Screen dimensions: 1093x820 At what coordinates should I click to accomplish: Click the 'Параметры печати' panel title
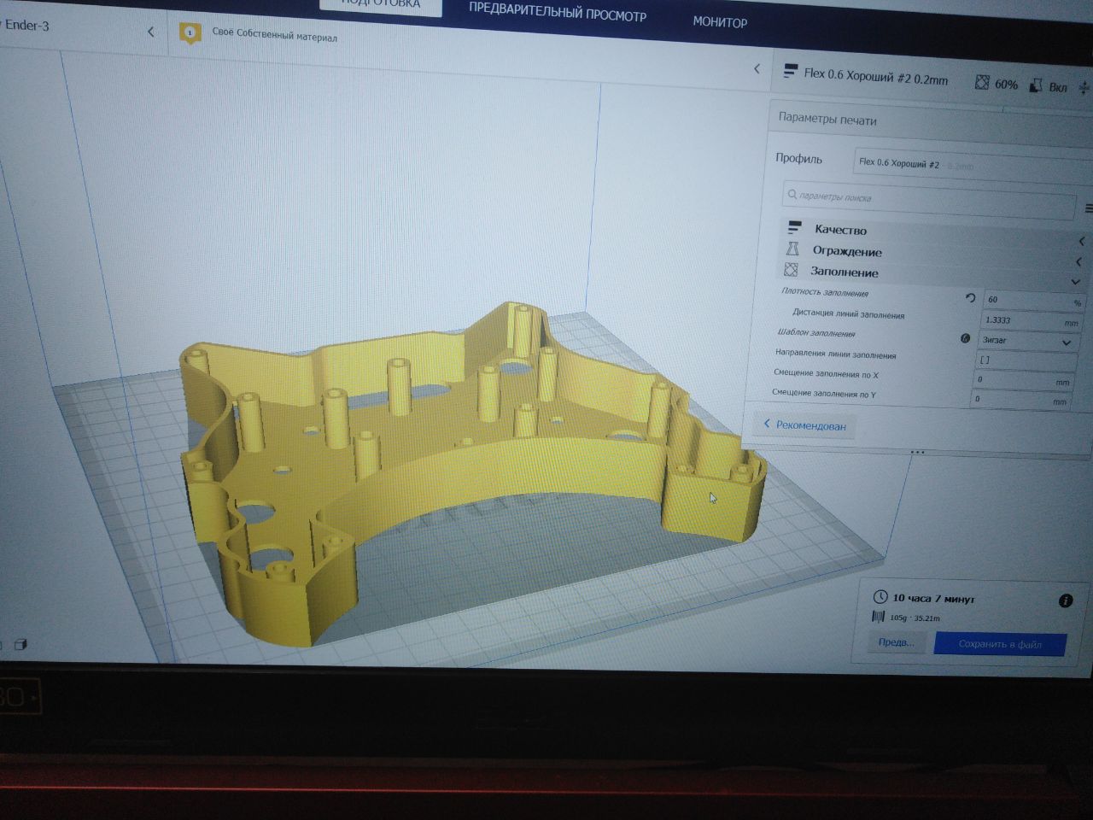click(x=827, y=120)
